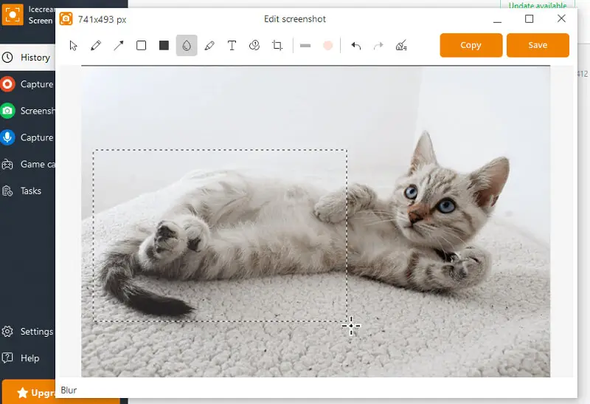Open History in the sidebar
590x404 pixels.
[x=27, y=58]
